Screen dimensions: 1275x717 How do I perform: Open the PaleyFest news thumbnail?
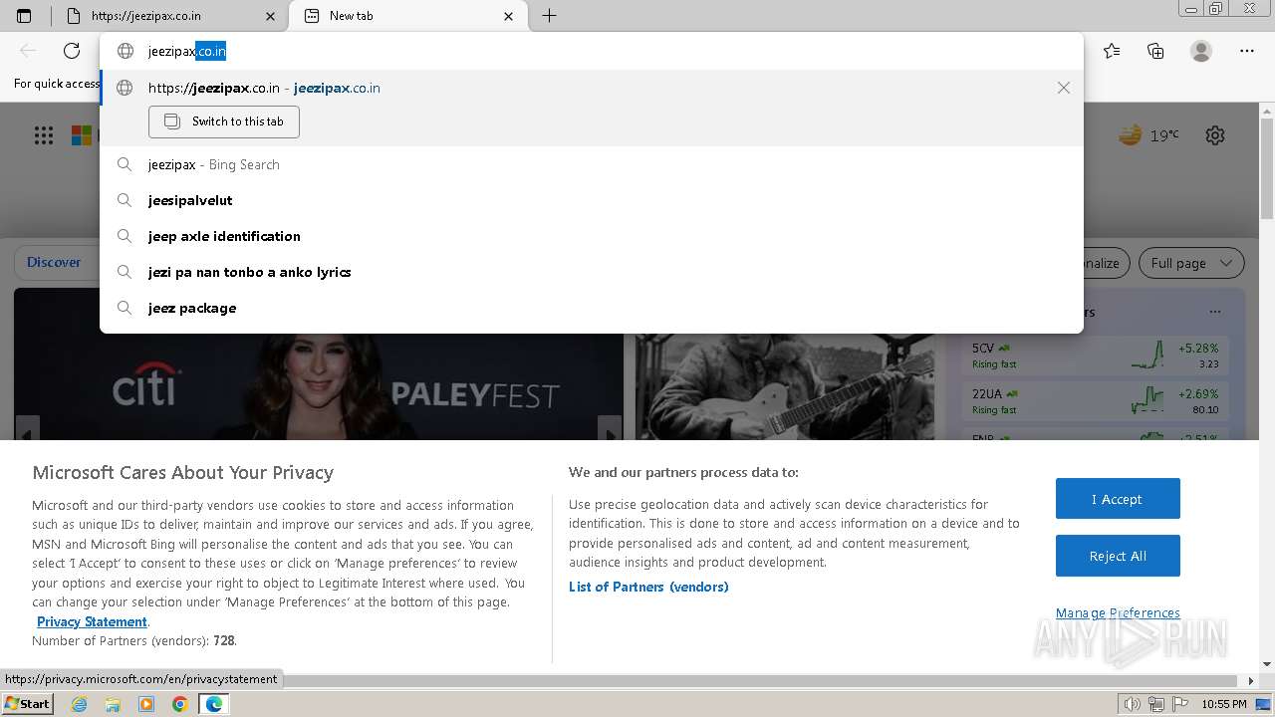319,386
